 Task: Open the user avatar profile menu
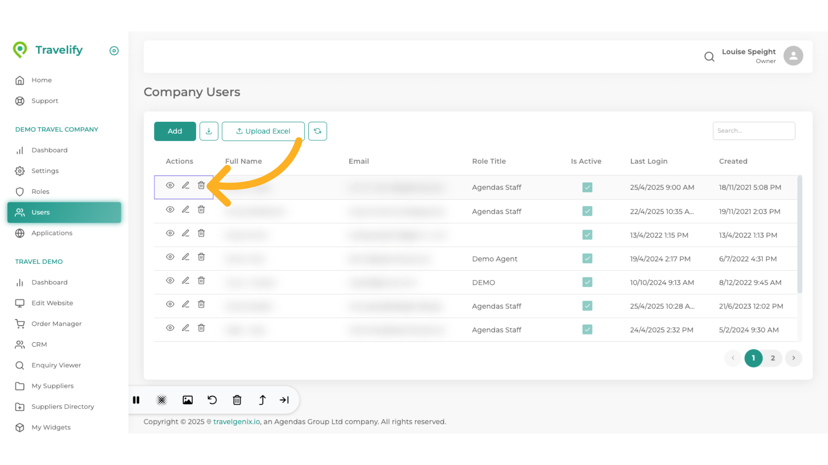point(793,56)
